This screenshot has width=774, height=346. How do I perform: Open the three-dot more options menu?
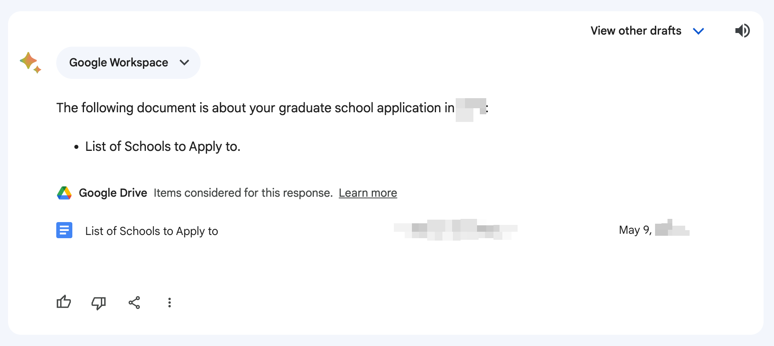[170, 303]
